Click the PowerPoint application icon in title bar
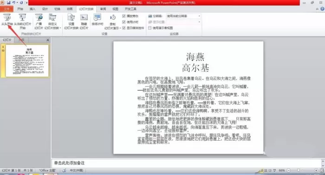The image size is (325, 175). click(2, 2)
